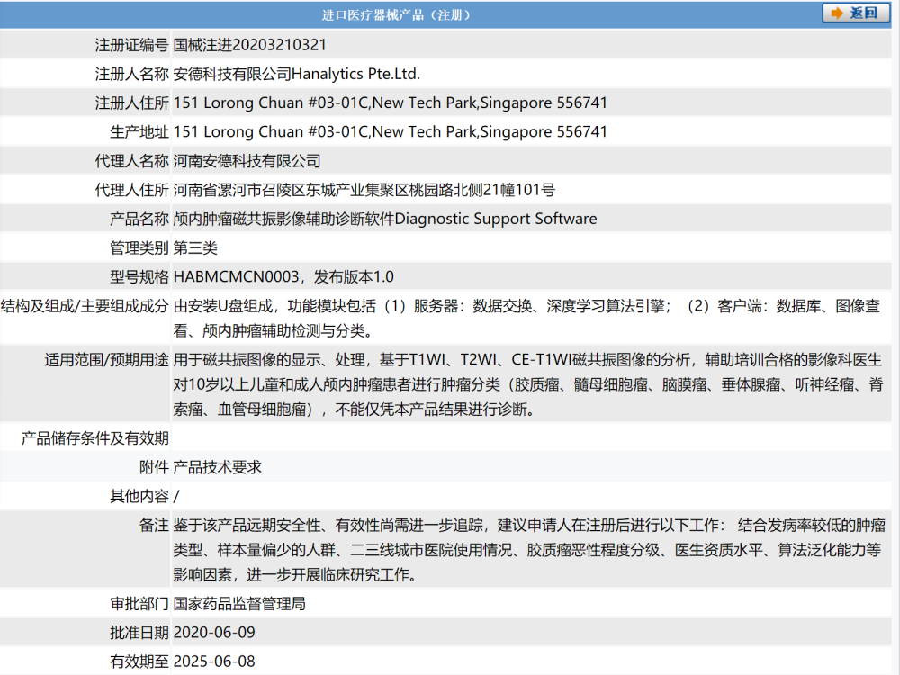Click the label 适用范围/预期用途
Viewport: 900px width, 675px height.
[x=107, y=360]
